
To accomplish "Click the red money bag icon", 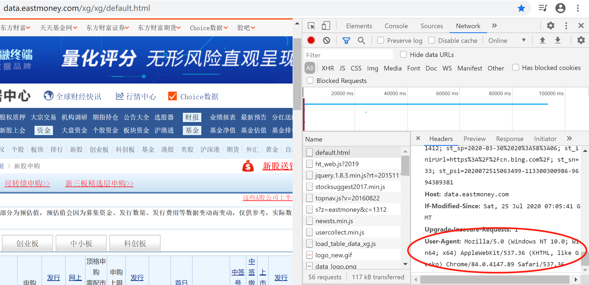I will coord(248,166).
